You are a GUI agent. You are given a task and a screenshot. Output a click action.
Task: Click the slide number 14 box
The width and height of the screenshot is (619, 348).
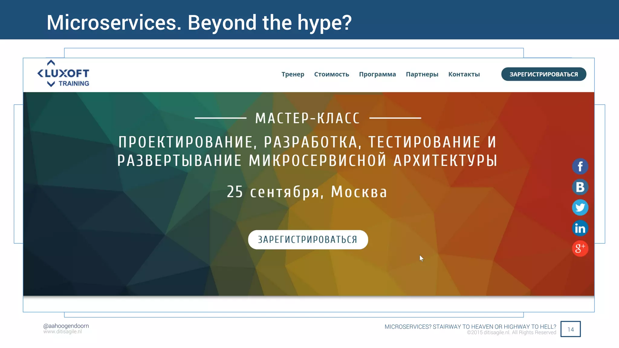coord(570,329)
